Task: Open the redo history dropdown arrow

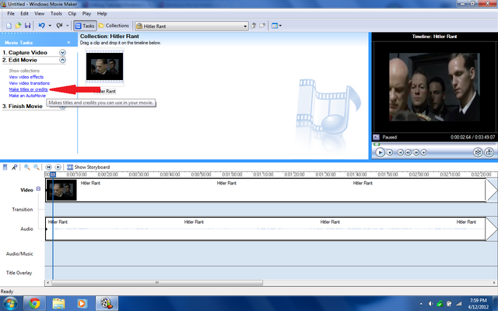Action: pos(68,26)
